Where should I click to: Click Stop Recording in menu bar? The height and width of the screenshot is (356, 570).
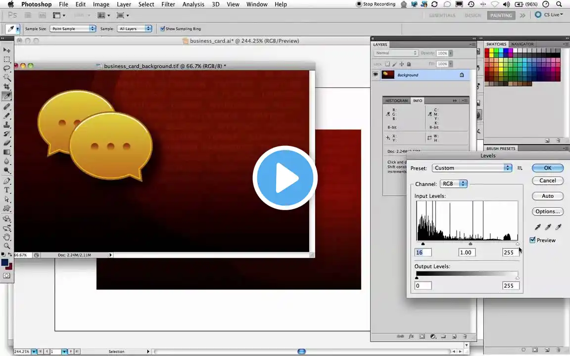coord(376,4)
